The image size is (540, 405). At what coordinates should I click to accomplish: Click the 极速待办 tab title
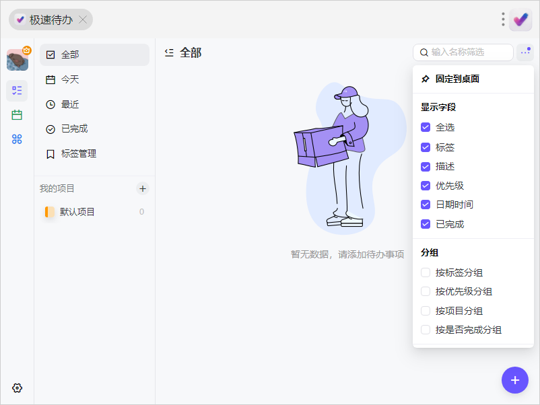(x=51, y=20)
